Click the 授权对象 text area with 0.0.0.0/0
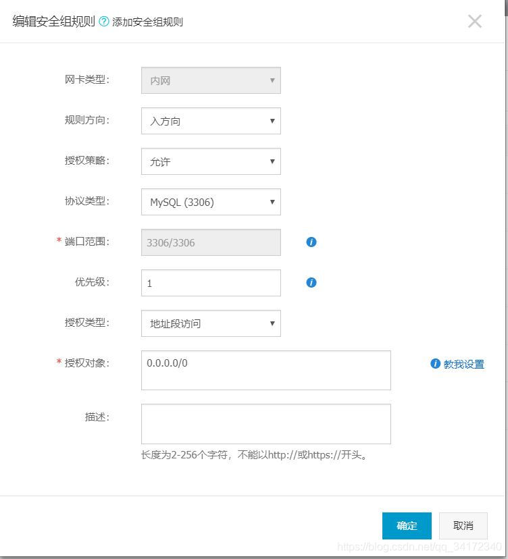508x559 pixels. (265, 371)
